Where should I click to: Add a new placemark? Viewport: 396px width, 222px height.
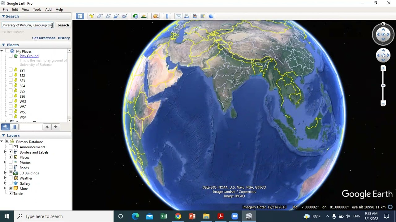[92, 16]
